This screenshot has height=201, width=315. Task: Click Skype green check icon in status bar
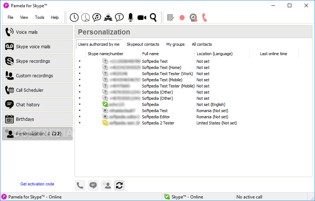tap(167, 197)
